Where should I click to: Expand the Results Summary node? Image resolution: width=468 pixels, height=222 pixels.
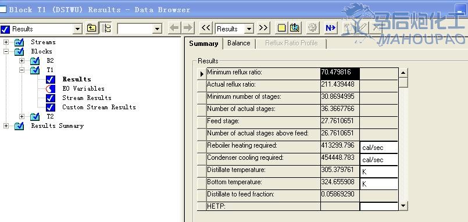click(x=6, y=126)
